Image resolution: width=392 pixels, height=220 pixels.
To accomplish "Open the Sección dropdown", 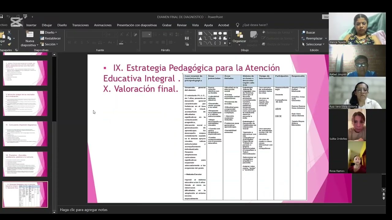I will point(49,44).
